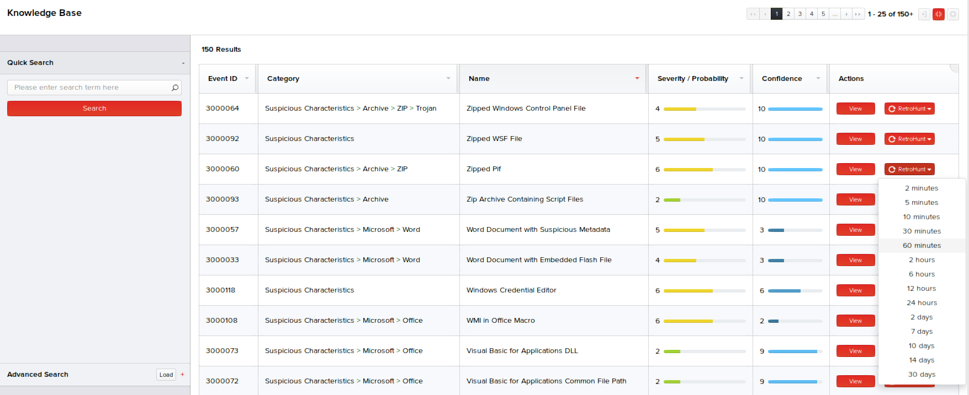969x395 pixels.
Task: Click the magnifier icon in search field
Action: (x=175, y=88)
